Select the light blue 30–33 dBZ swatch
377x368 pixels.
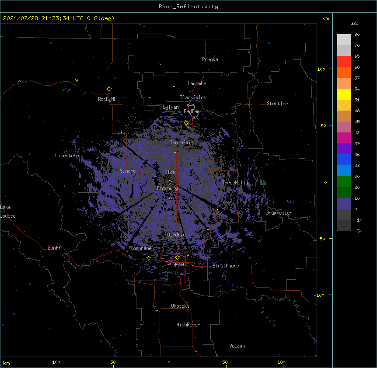click(344, 171)
